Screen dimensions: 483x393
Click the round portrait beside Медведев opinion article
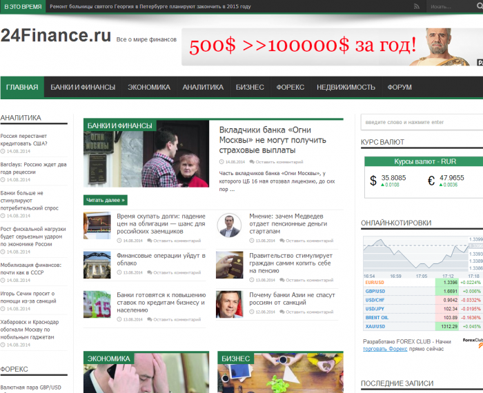(229, 225)
